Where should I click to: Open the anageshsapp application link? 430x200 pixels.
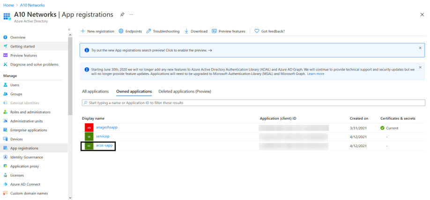pyautogui.click(x=107, y=127)
